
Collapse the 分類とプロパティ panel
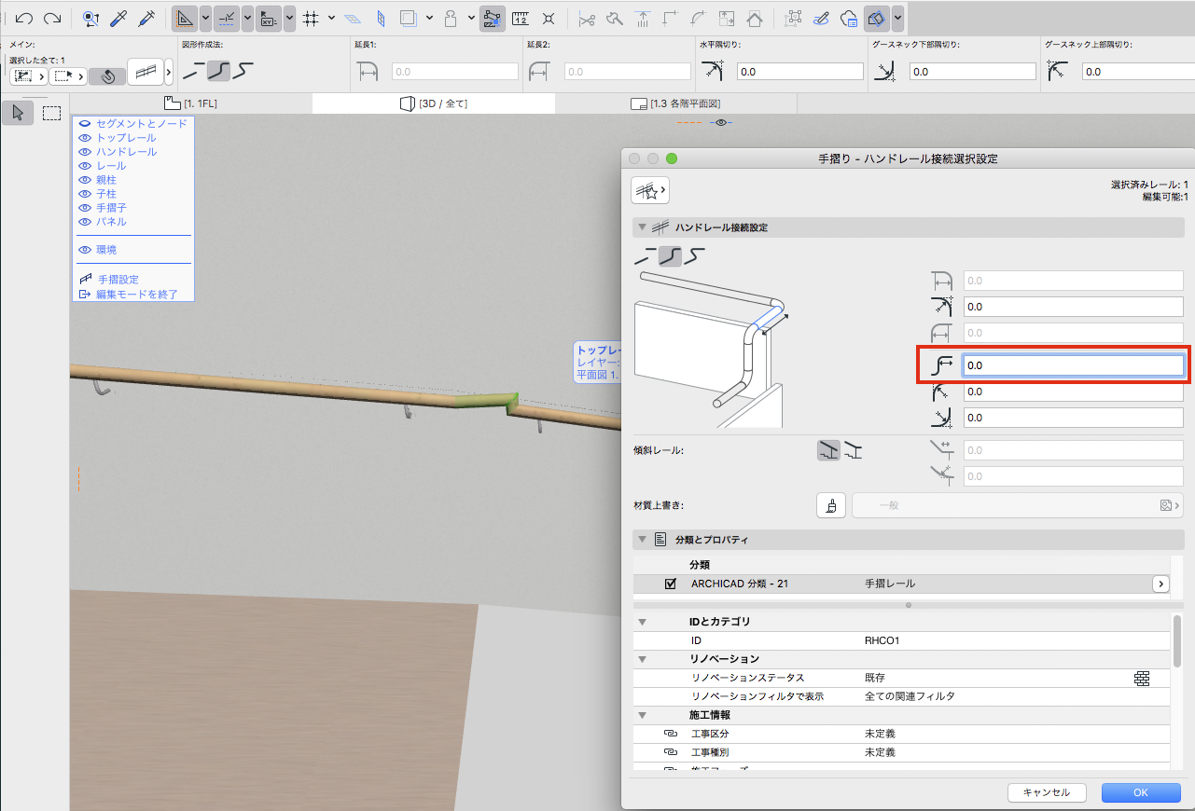[641, 540]
